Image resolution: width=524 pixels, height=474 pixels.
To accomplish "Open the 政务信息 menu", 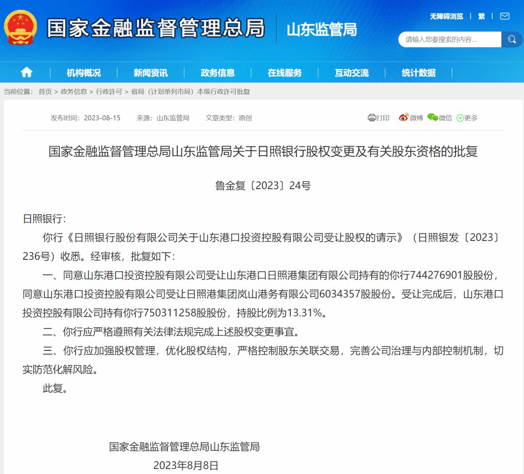I will click(x=217, y=73).
